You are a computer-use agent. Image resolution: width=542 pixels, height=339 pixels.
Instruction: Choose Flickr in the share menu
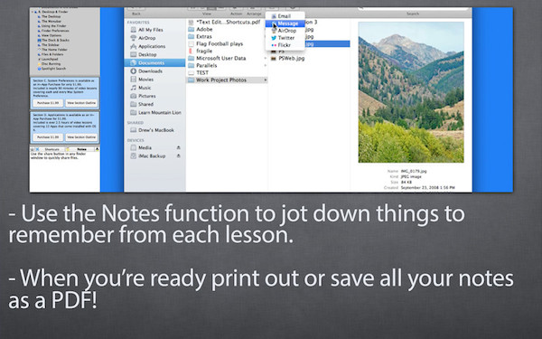click(x=285, y=45)
